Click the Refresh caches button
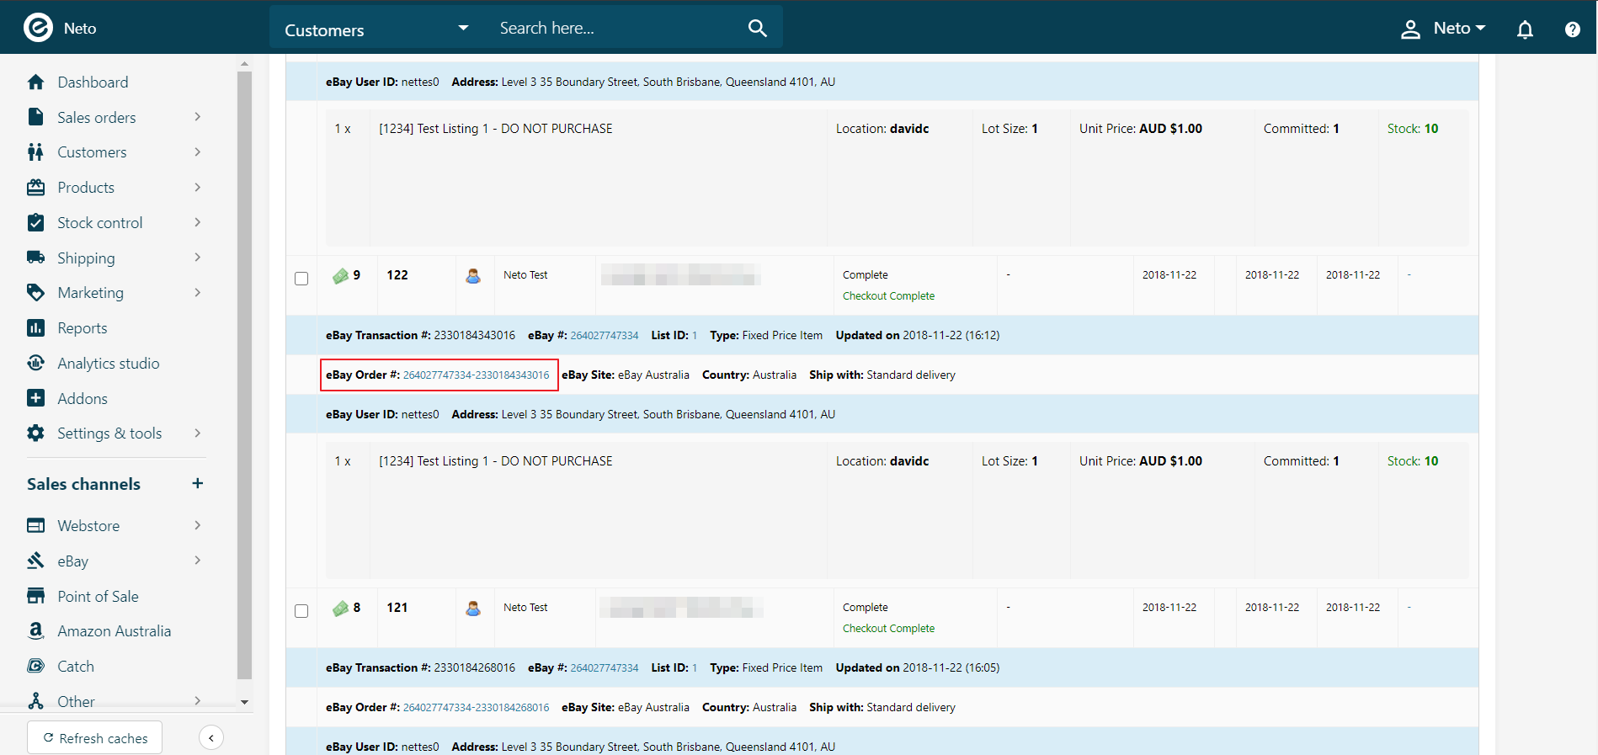 95,738
